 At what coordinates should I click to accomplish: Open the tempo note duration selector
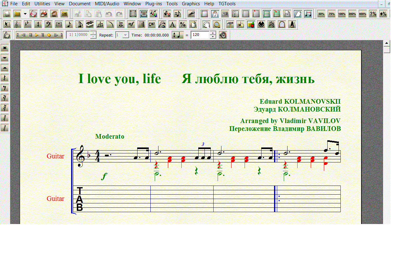tap(178, 35)
